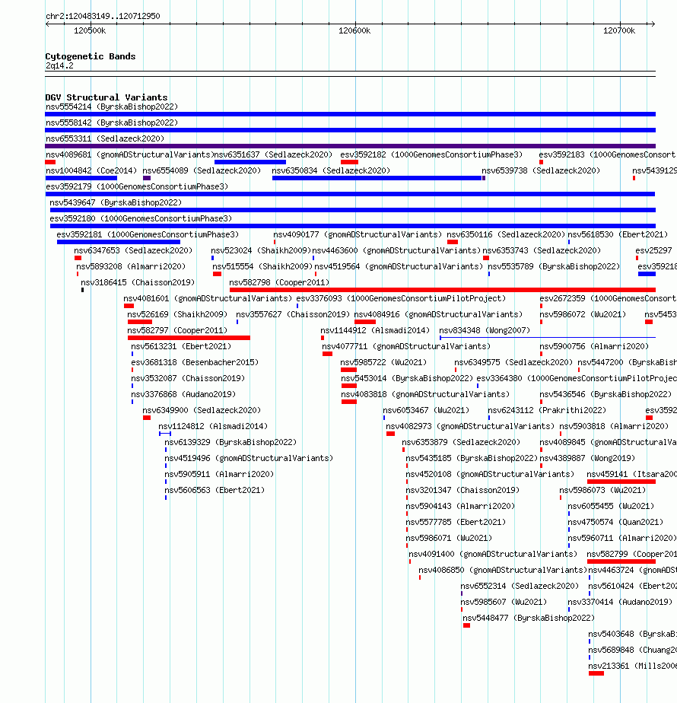
Task: Click esv3376093 (1000GenomesConsortiumPilotProject) label
Action: pyautogui.click(x=401, y=298)
